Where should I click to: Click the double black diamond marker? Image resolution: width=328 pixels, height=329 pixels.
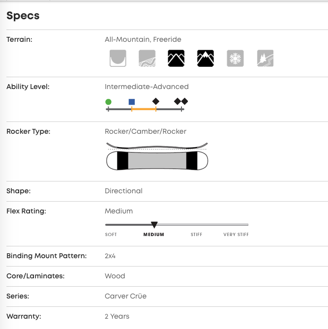[181, 101]
